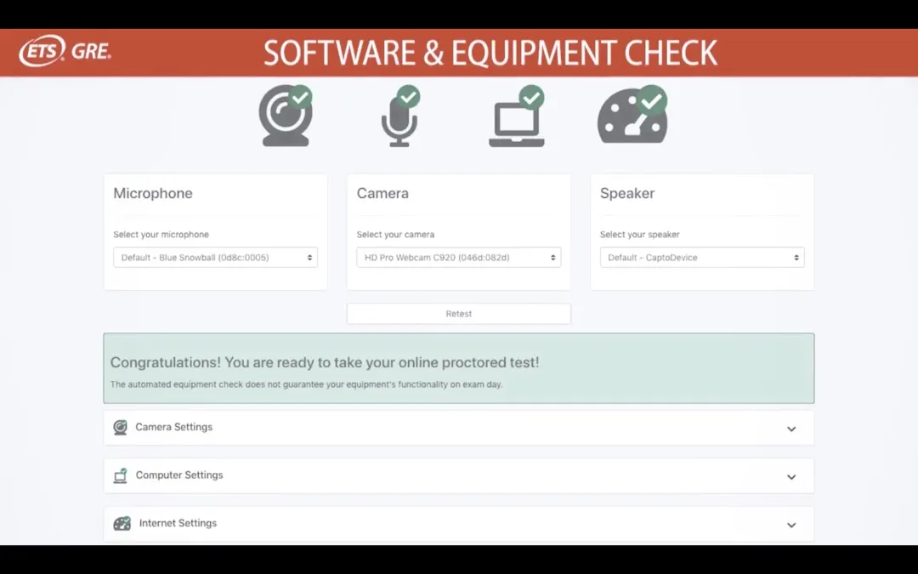Open the Select your microphone dropdown

215,258
